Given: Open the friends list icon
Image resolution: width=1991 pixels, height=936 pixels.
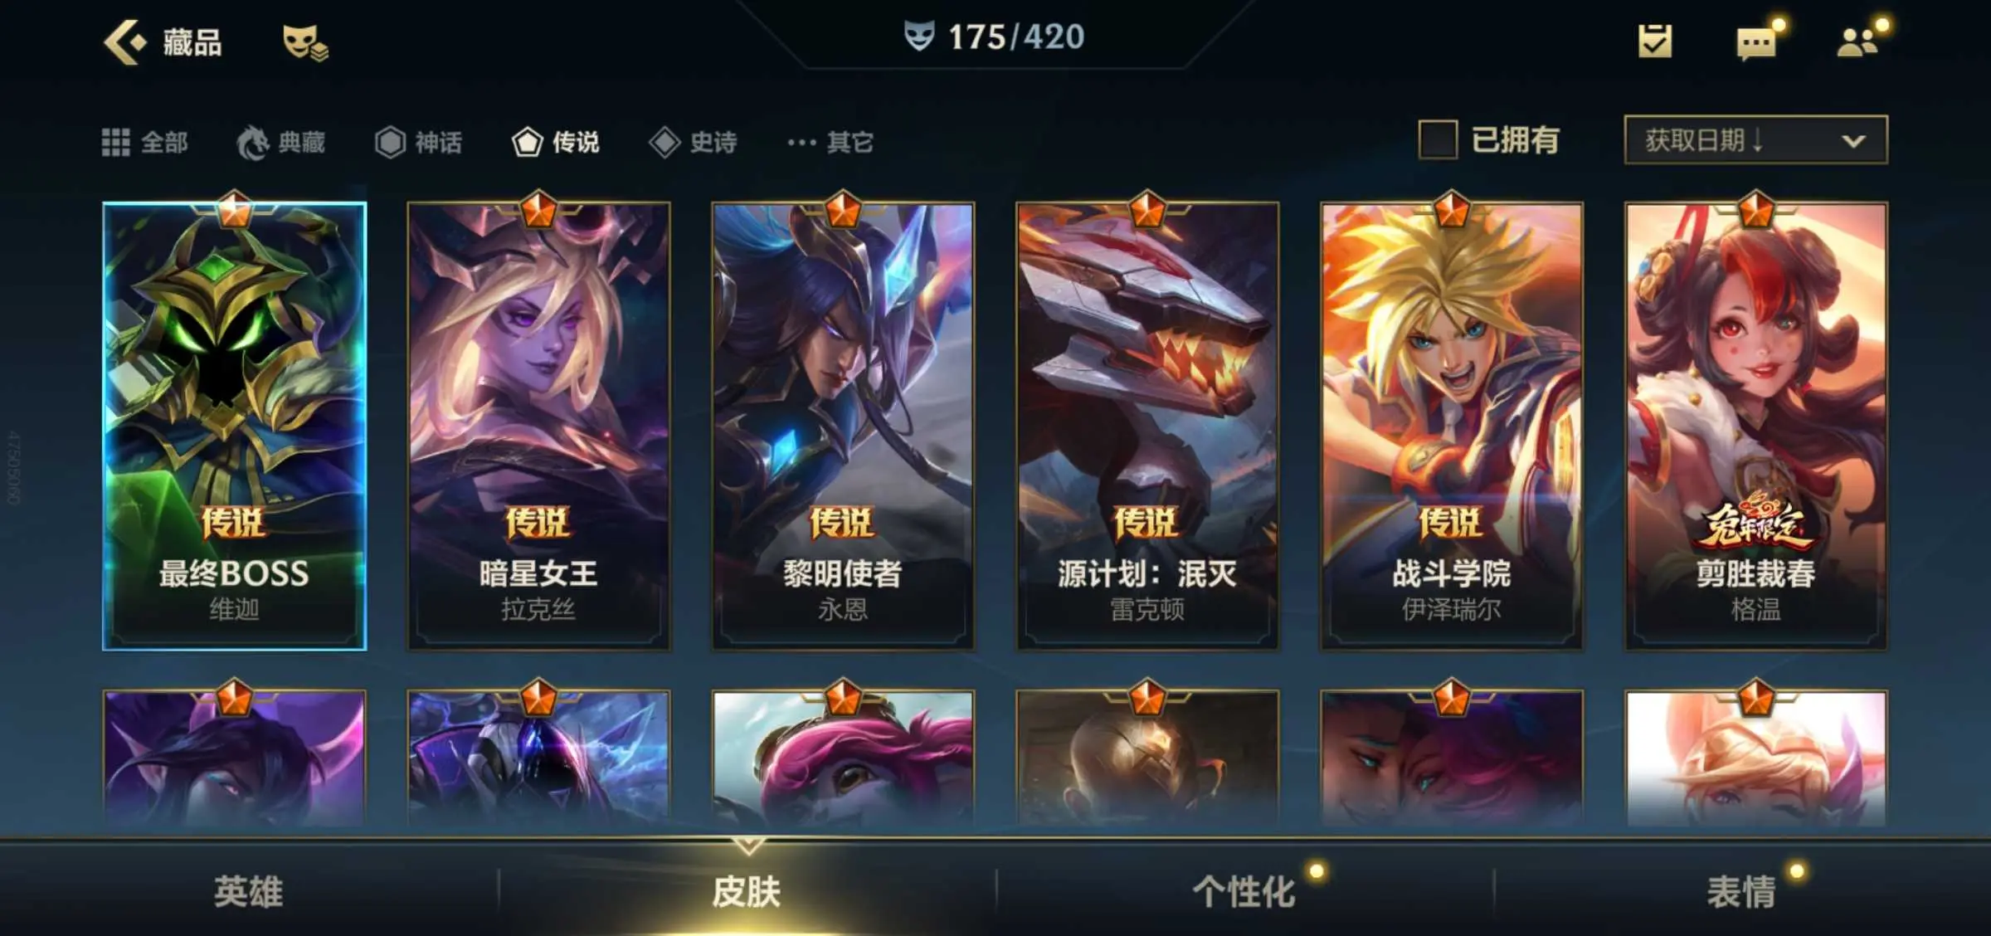Looking at the screenshot, I should click(x=1858, y=41).
